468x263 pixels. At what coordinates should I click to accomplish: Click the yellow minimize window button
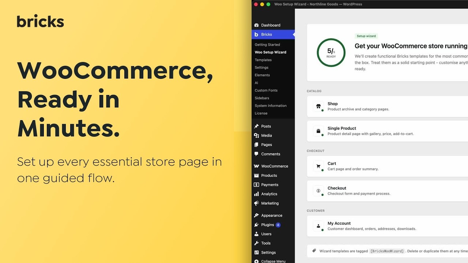click(x=262, y=4)
